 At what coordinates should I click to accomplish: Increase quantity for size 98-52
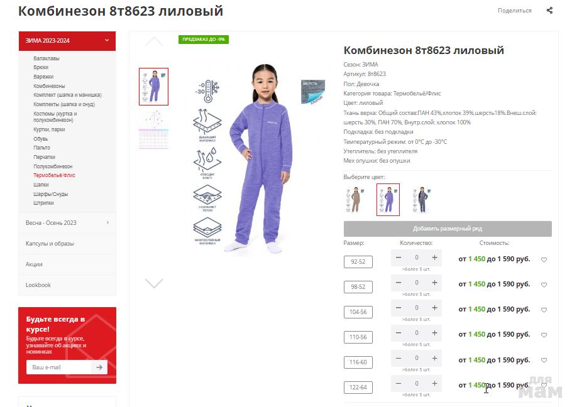tap(434, 283)
